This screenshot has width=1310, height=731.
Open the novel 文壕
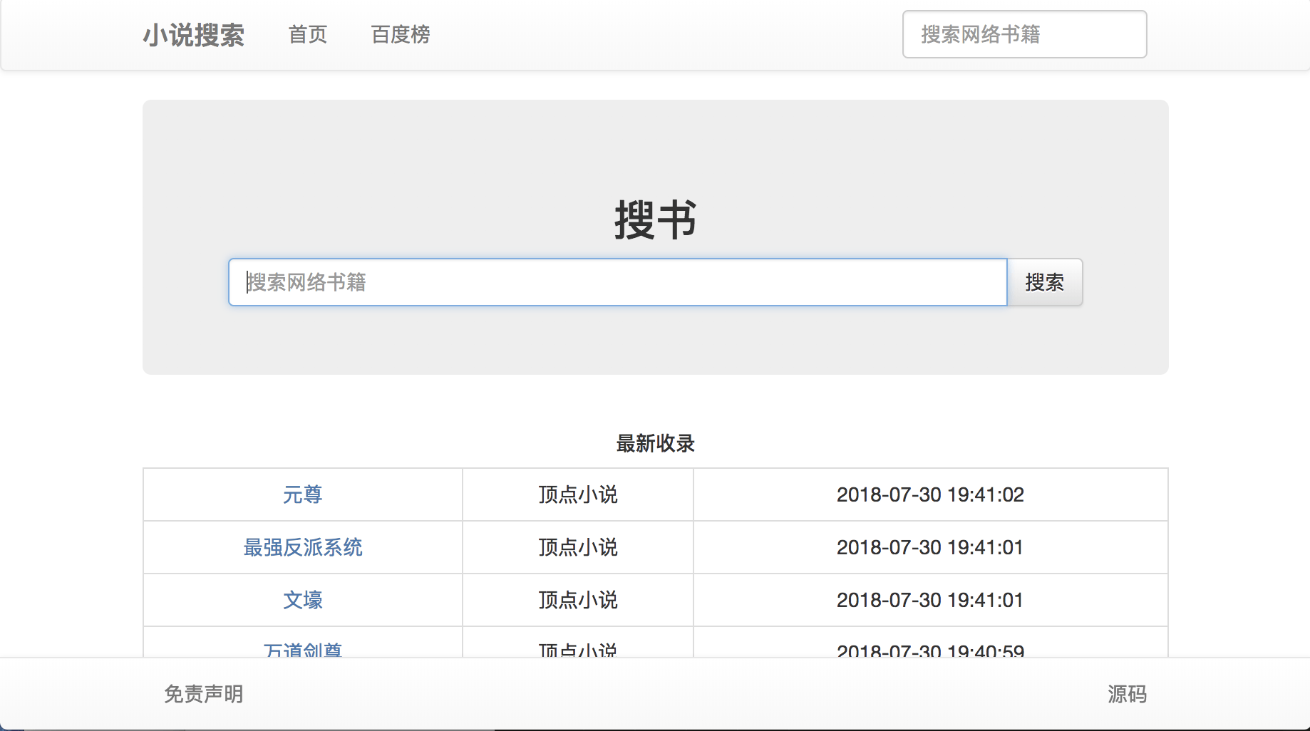[x=302, y=600]
